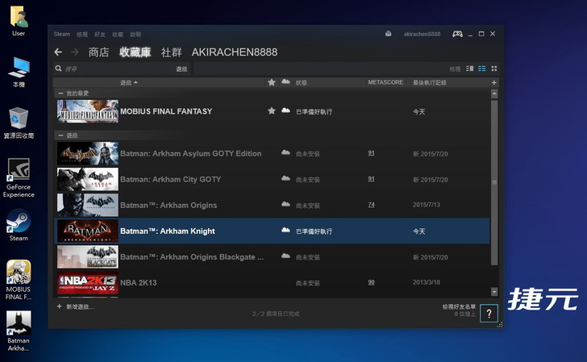Click favorite star on MOBIUS FINAL FANTASY
Viewport: 587px width, 362px height.
272,111
